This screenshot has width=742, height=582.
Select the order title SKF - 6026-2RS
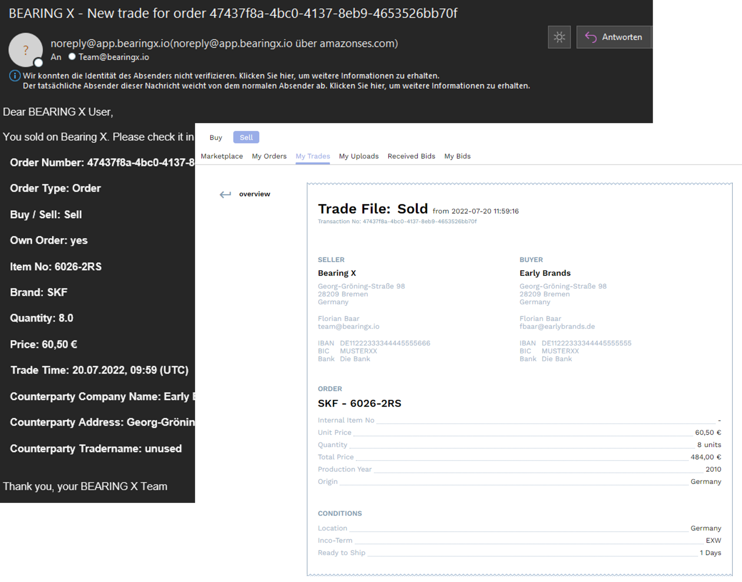pos(359,404)
